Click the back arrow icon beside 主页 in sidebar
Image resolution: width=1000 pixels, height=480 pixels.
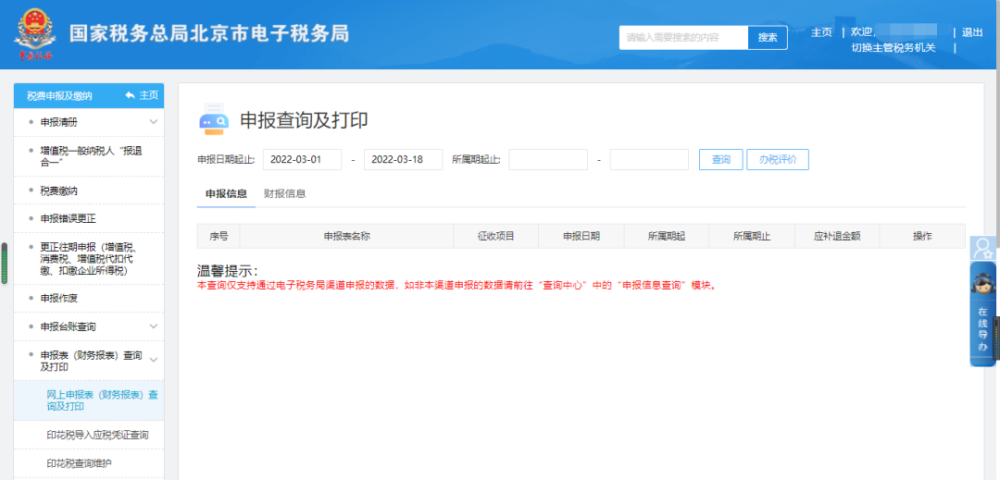(x=131, y=95)
